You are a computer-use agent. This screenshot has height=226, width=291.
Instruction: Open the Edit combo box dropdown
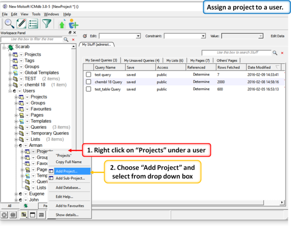pos(138,36)
